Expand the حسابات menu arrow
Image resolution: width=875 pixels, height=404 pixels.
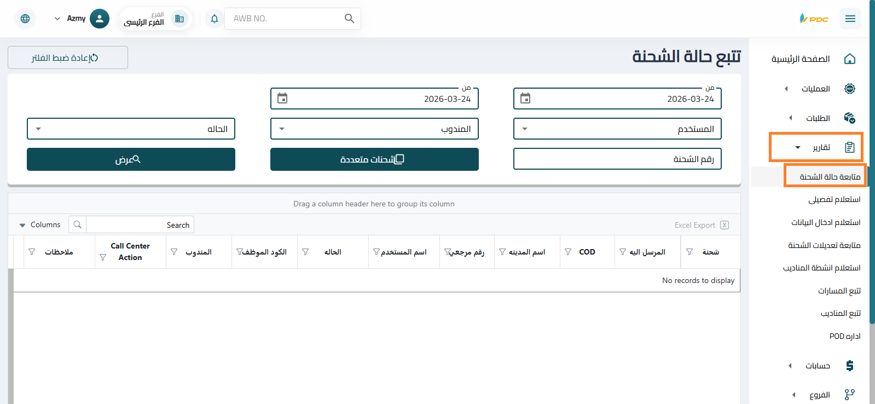pos(790,366)
